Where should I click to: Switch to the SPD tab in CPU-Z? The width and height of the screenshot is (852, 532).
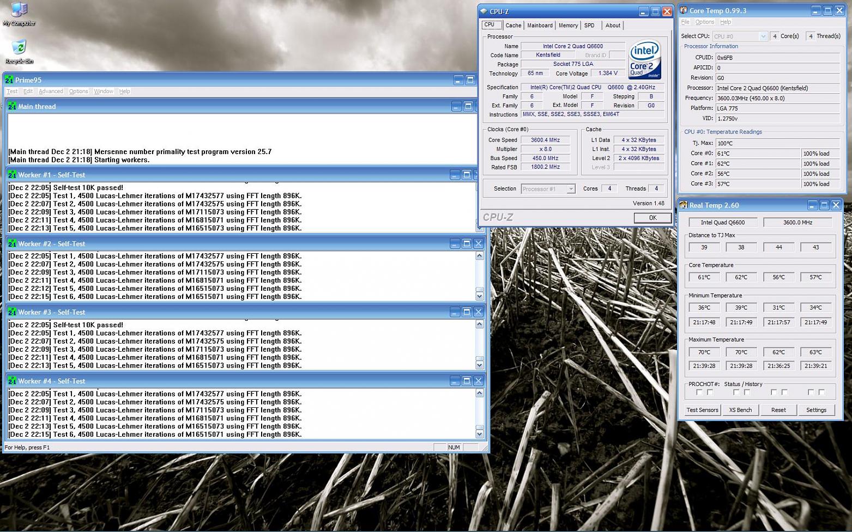tap(589, 26)
